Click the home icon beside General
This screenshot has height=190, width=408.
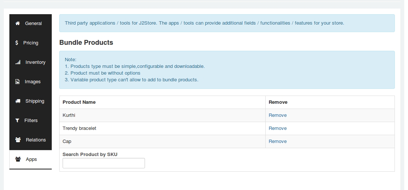click(x=18, y=23)
